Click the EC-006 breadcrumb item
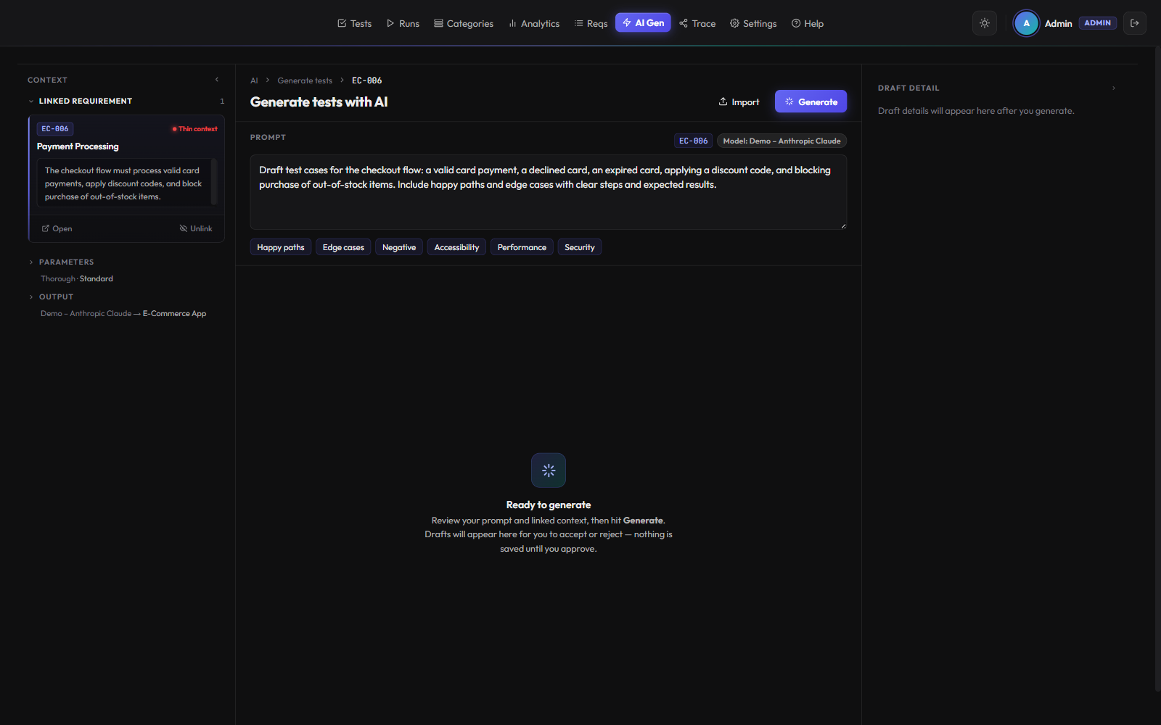This screenshot has width=1161, height=725. click(366, 80)
